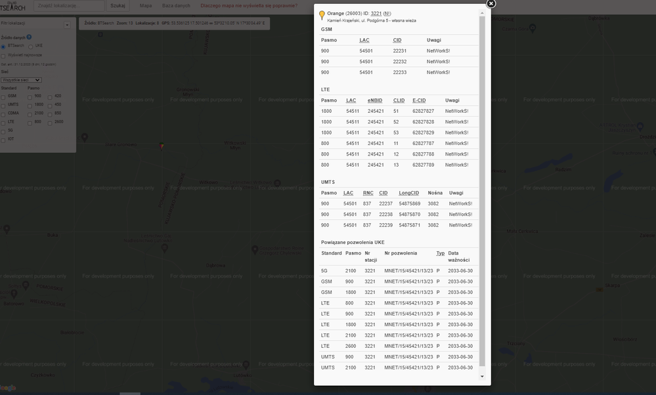Click the scroll-down arrow in the popup

[x=482, y=377]
